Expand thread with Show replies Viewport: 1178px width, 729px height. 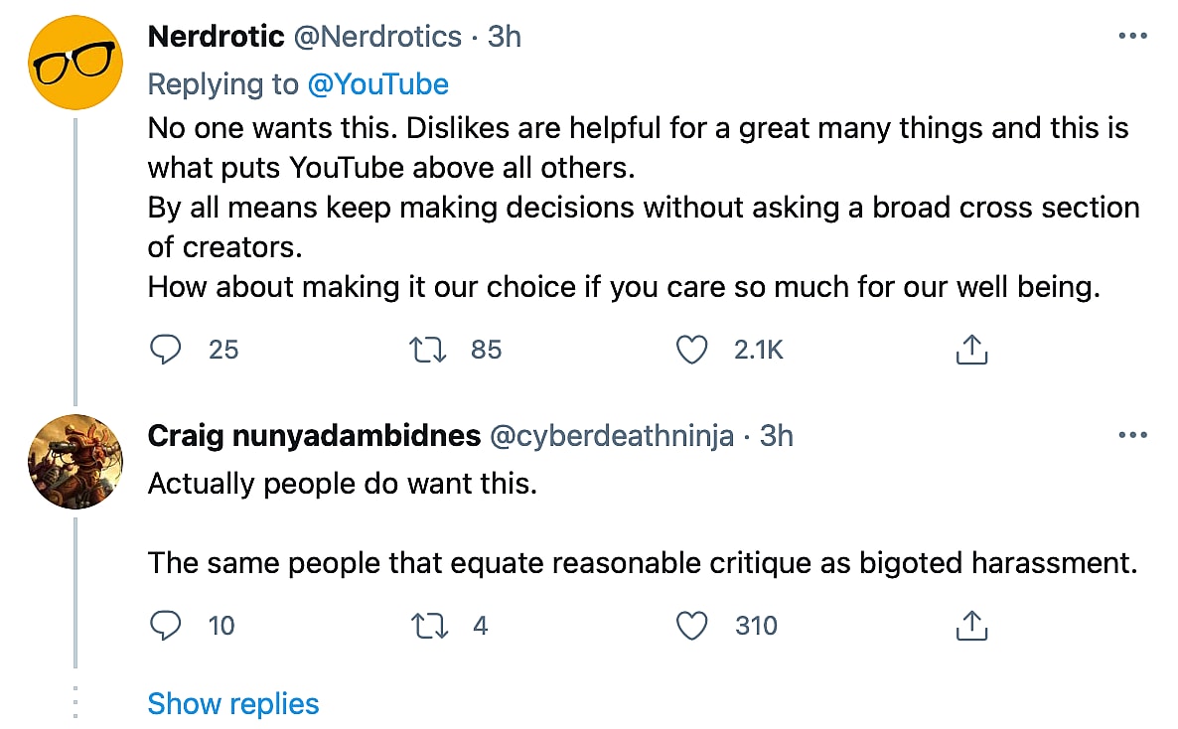(x=233, y=704)
